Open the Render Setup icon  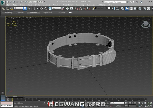145,9
